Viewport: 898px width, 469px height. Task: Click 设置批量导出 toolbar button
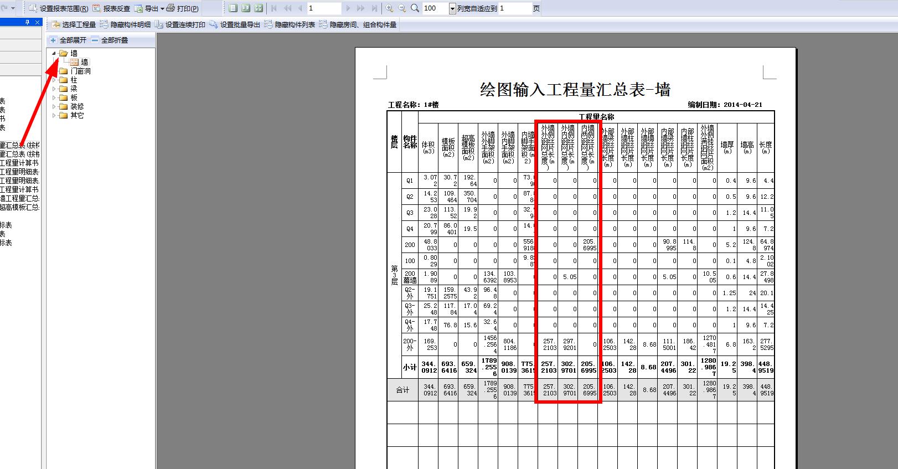[235, 24]
